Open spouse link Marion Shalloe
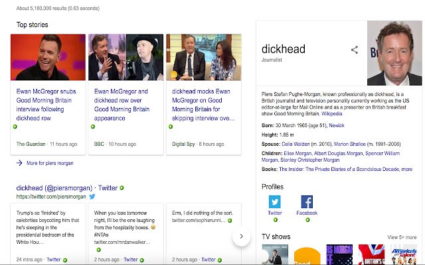This screenshot has height=265, width=425. (350, 144)
